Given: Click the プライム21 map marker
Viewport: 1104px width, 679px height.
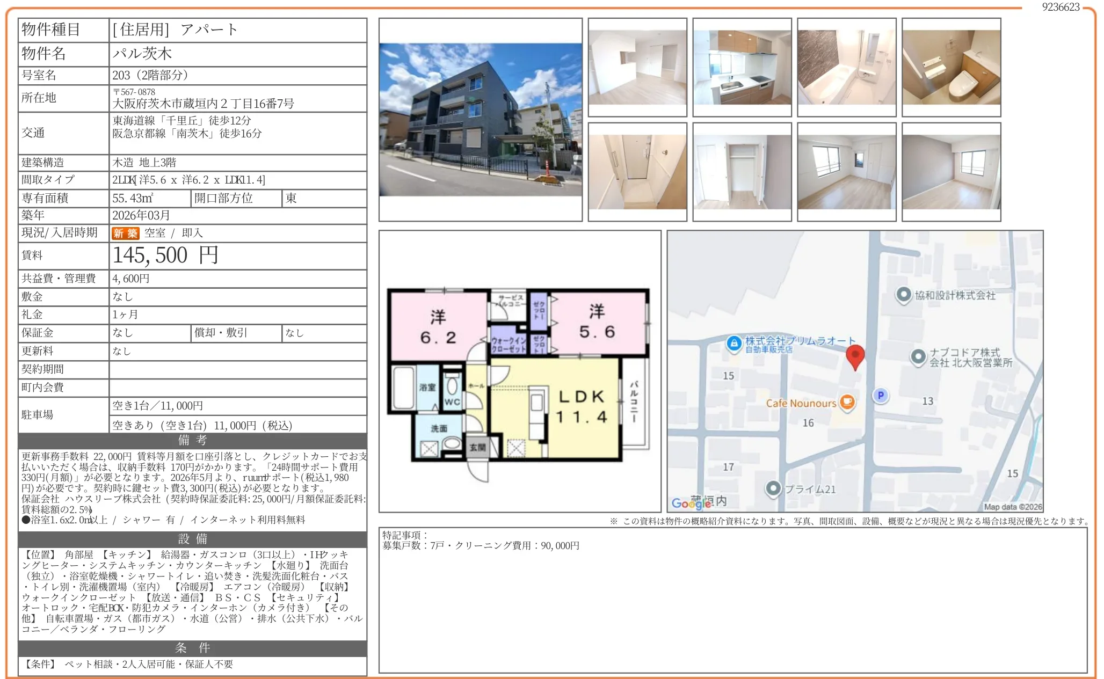Looking at the screenshot, I should (x=773, y=488).
